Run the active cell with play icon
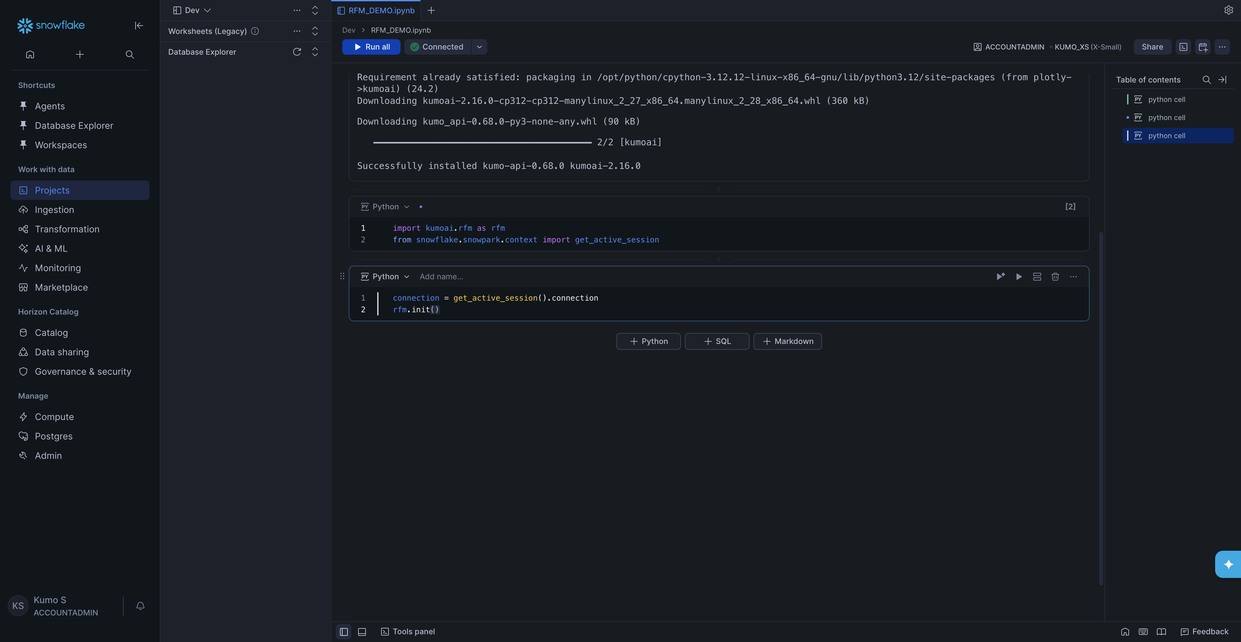This screenshot has width=1241, height=642. [1019, 276]
